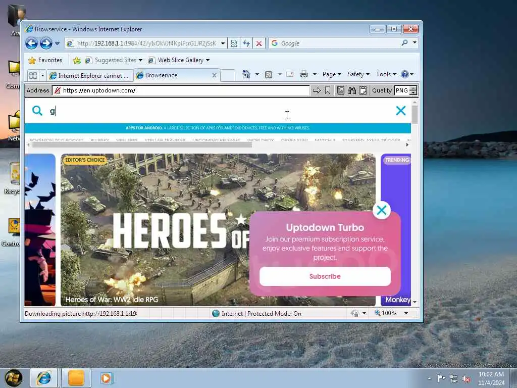517x388 pixels.
Task: Click the RSS feeds icon
Action: click(x=269, y=75)
